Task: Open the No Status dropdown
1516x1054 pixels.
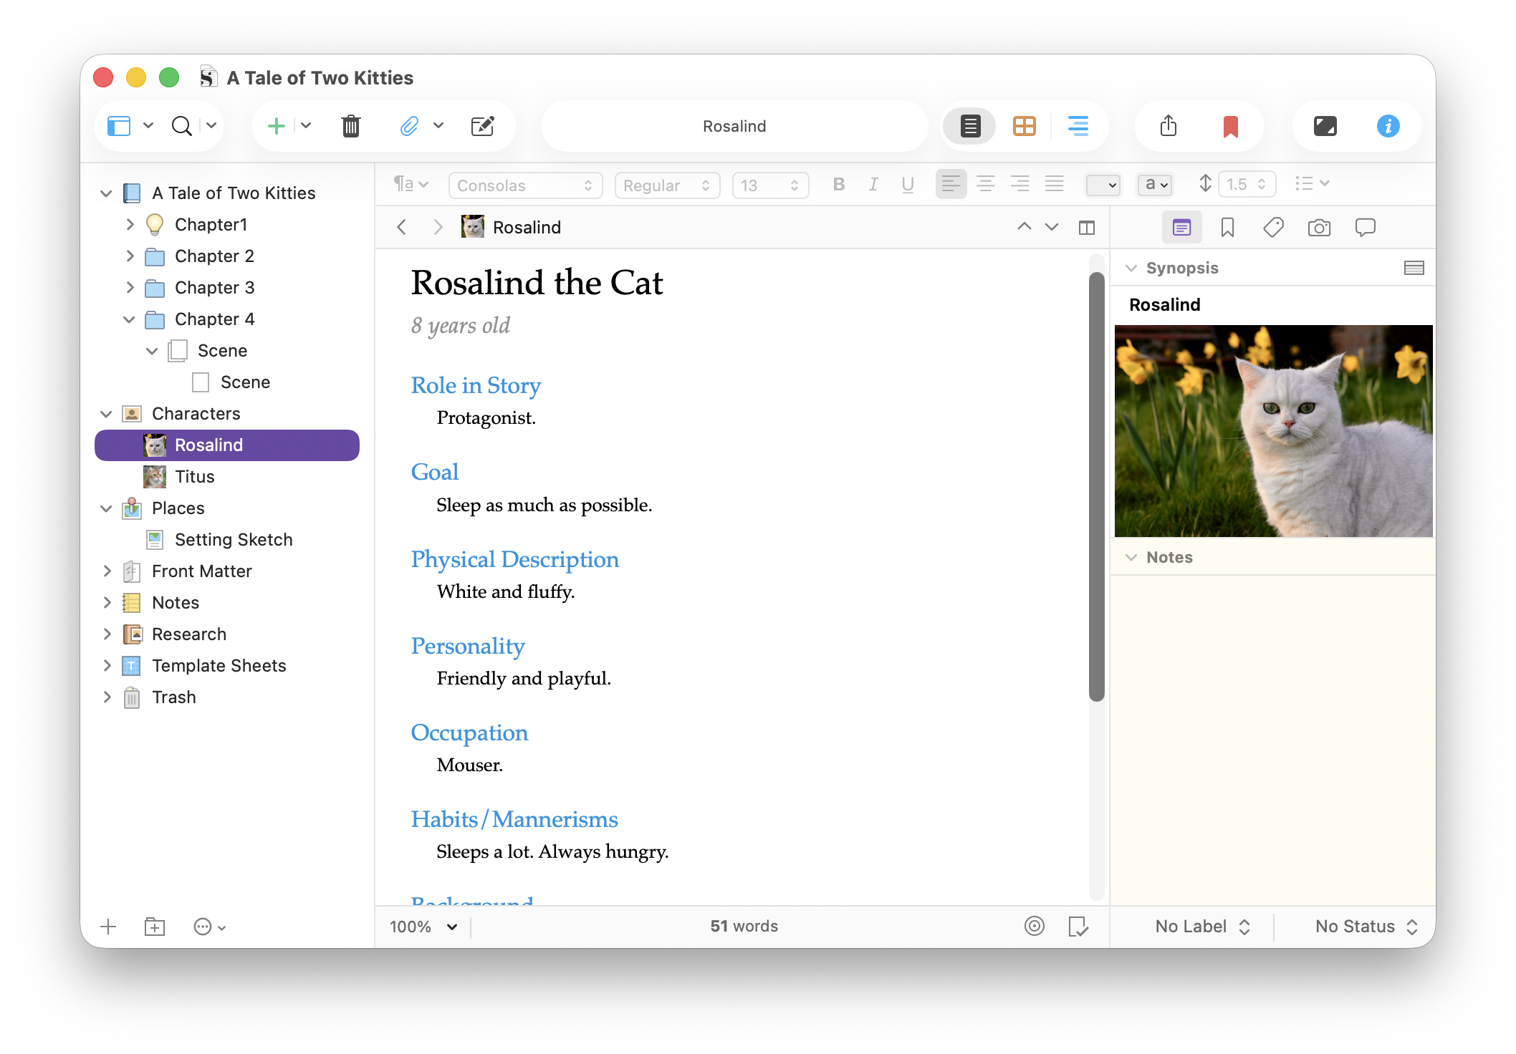Action: pyautogui.click(x=1366, y=927)
